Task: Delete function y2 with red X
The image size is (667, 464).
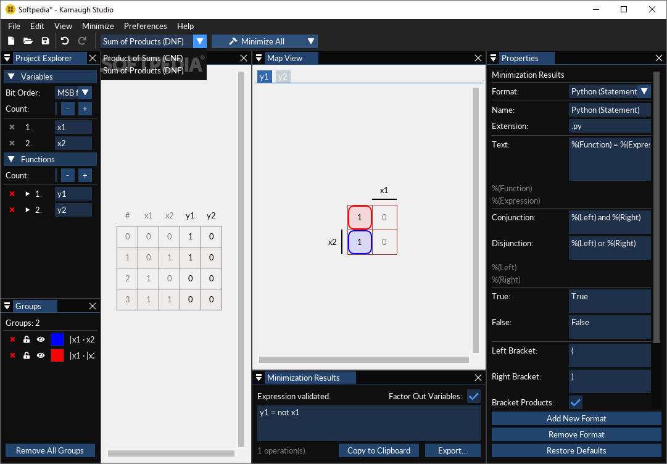Action: (12, 210)
